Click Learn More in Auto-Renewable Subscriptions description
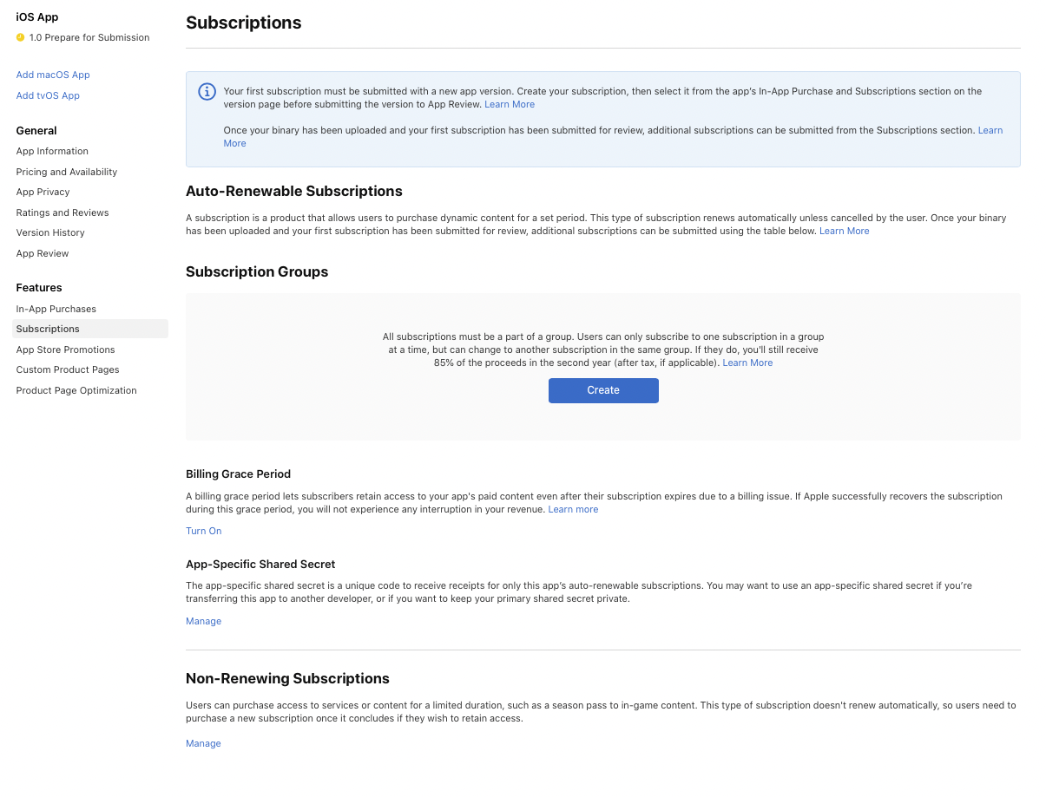The image size is (1046, 797). tap(845, 231)
